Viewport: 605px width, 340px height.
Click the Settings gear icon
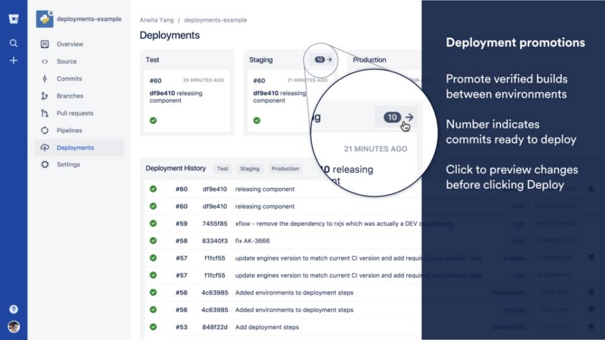click(45, 164)
